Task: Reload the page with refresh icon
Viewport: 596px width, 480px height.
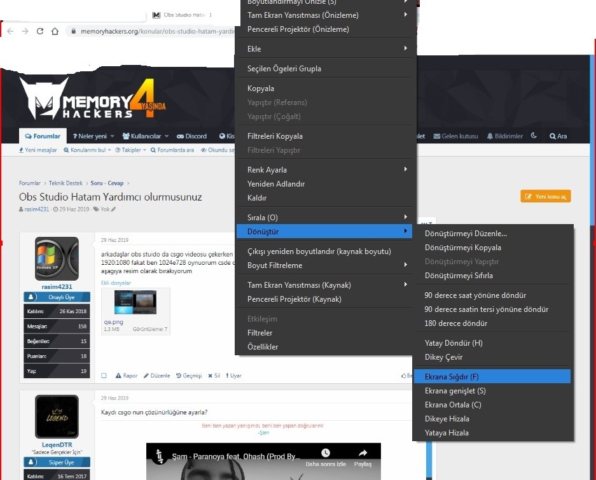Action: tap(40, 31)
